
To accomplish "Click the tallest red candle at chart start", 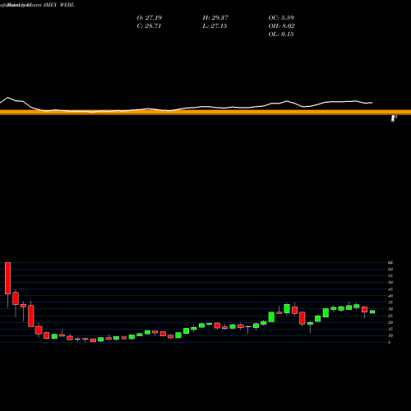I will 7,278.
